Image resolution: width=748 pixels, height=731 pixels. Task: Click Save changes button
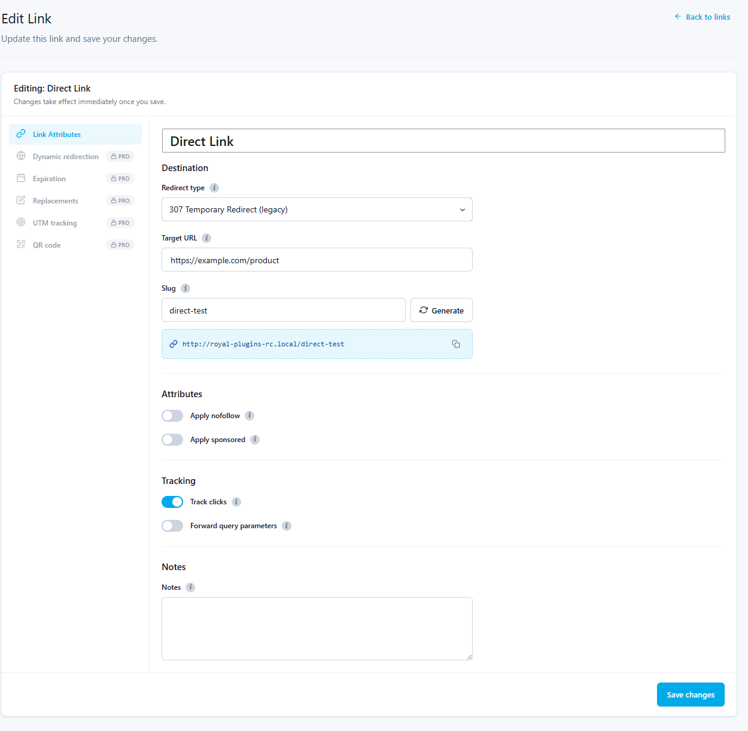[691, 695]
